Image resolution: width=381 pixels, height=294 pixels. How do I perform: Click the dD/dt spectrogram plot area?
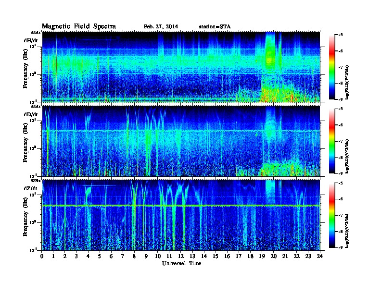(x=181, y=141)
